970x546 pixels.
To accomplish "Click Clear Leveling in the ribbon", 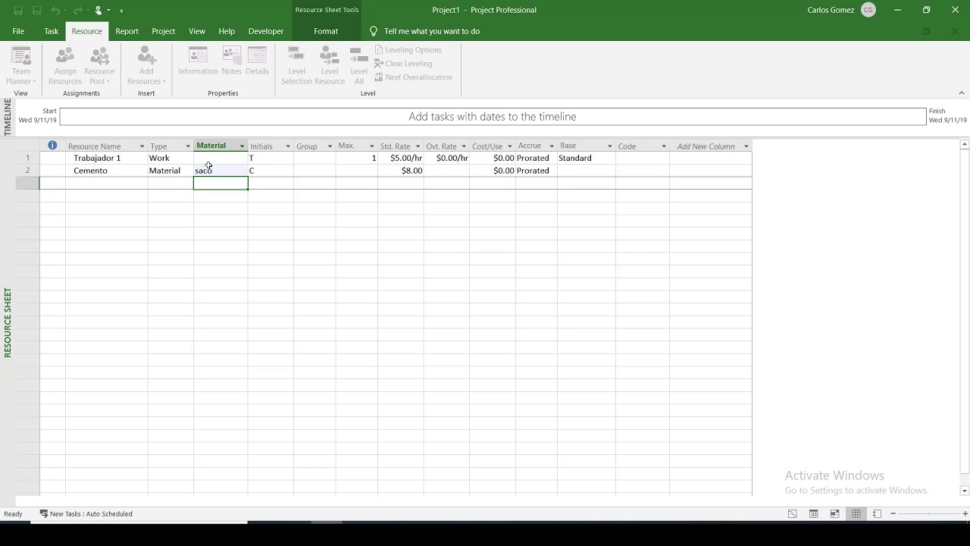I will click(x=403, y=64).
